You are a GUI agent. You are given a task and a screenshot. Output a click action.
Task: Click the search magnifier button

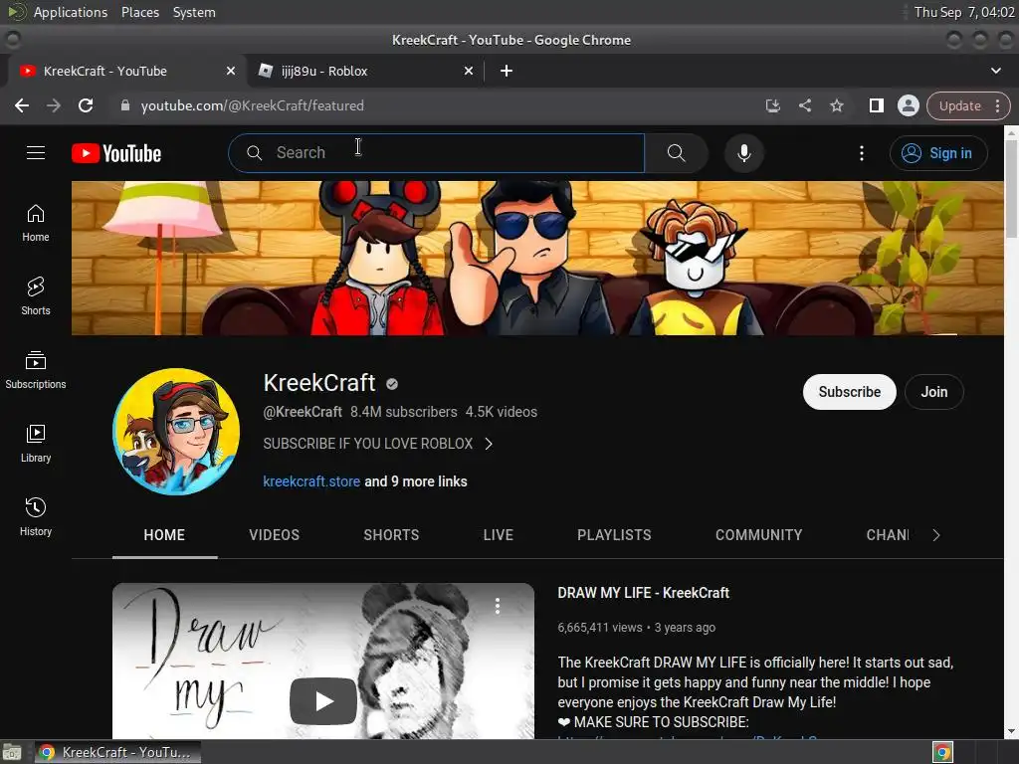[x=676, y=152]
